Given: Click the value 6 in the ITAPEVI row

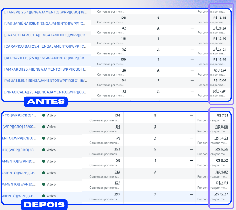Looking at the screenshot, I should point(158,18).
